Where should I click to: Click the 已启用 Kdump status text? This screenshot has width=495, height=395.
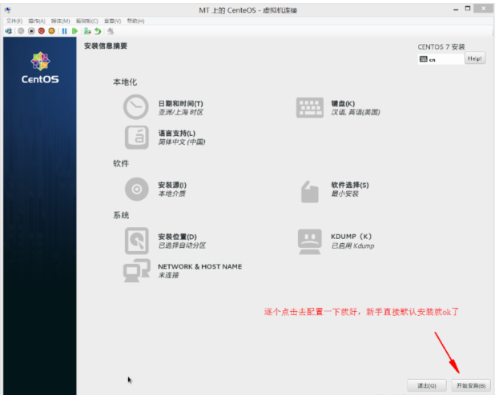click(352, 245)
